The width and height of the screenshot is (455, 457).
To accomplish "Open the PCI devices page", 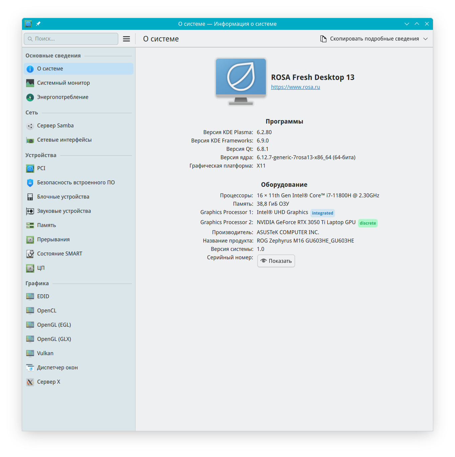I will coord(79,168).
